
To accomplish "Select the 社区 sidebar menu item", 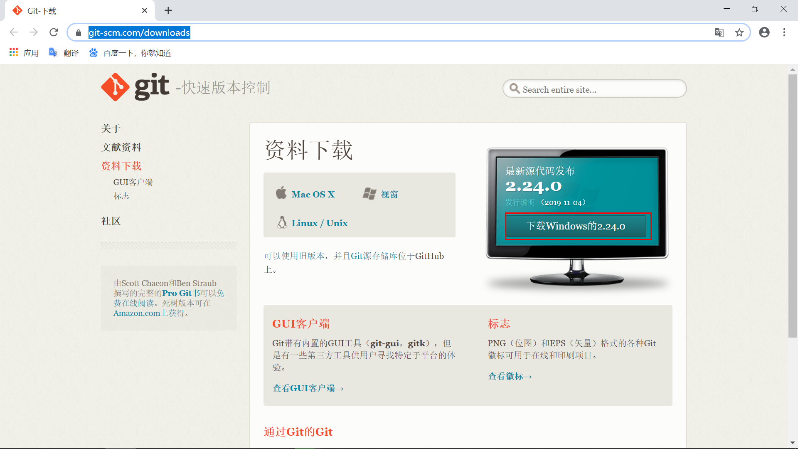I will pyautogui.click(x=111, y=221).
